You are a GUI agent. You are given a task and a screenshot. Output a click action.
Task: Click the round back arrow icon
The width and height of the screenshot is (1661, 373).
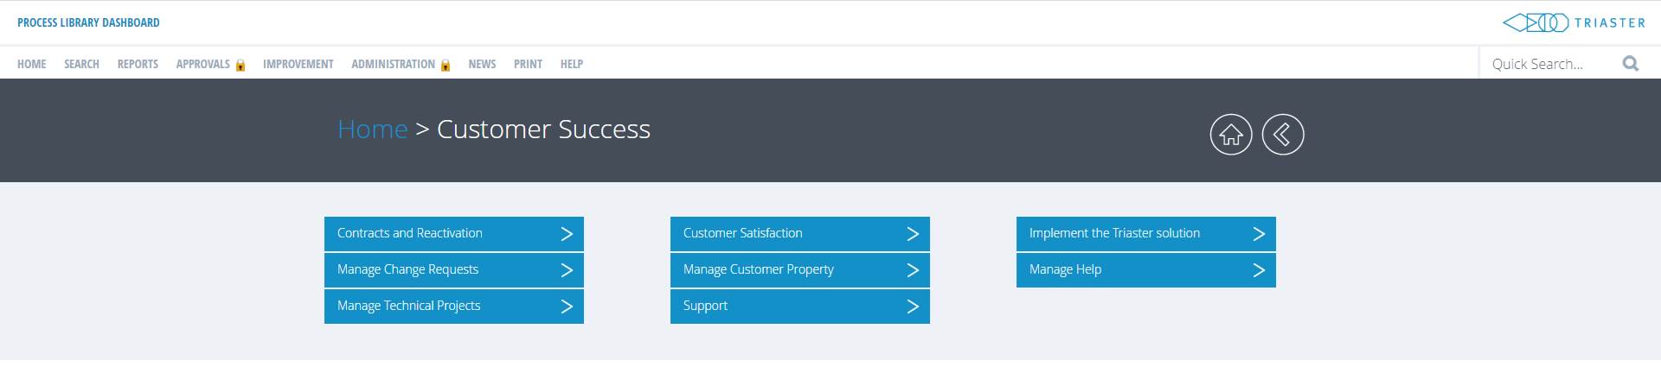1282,135
